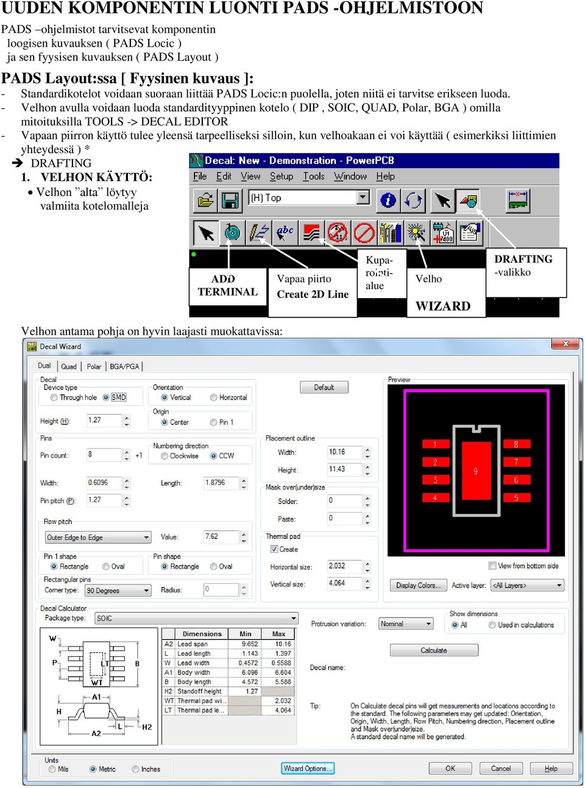Switch to the Polar tab
The height and width of the screenshot is (788, 585).
click(x=94, y=366)
